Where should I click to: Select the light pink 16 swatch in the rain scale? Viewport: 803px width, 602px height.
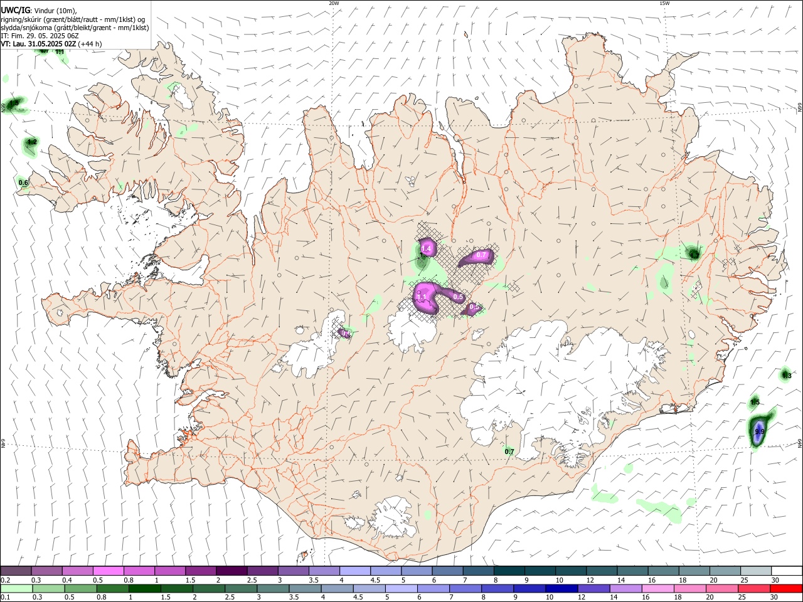[x=657, y=588]
